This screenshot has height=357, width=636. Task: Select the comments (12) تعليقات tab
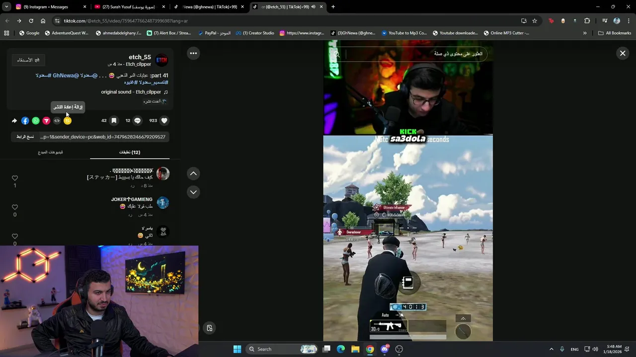pos(130,152)
